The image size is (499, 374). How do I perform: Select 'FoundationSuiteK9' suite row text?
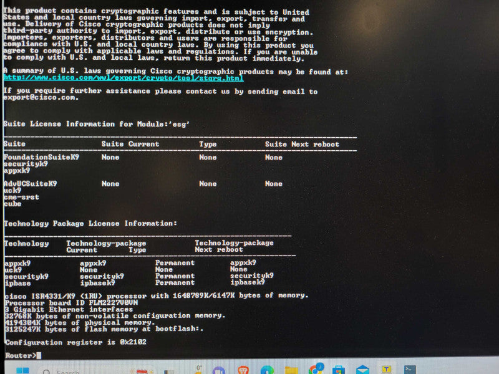click(x=41, y=157)
